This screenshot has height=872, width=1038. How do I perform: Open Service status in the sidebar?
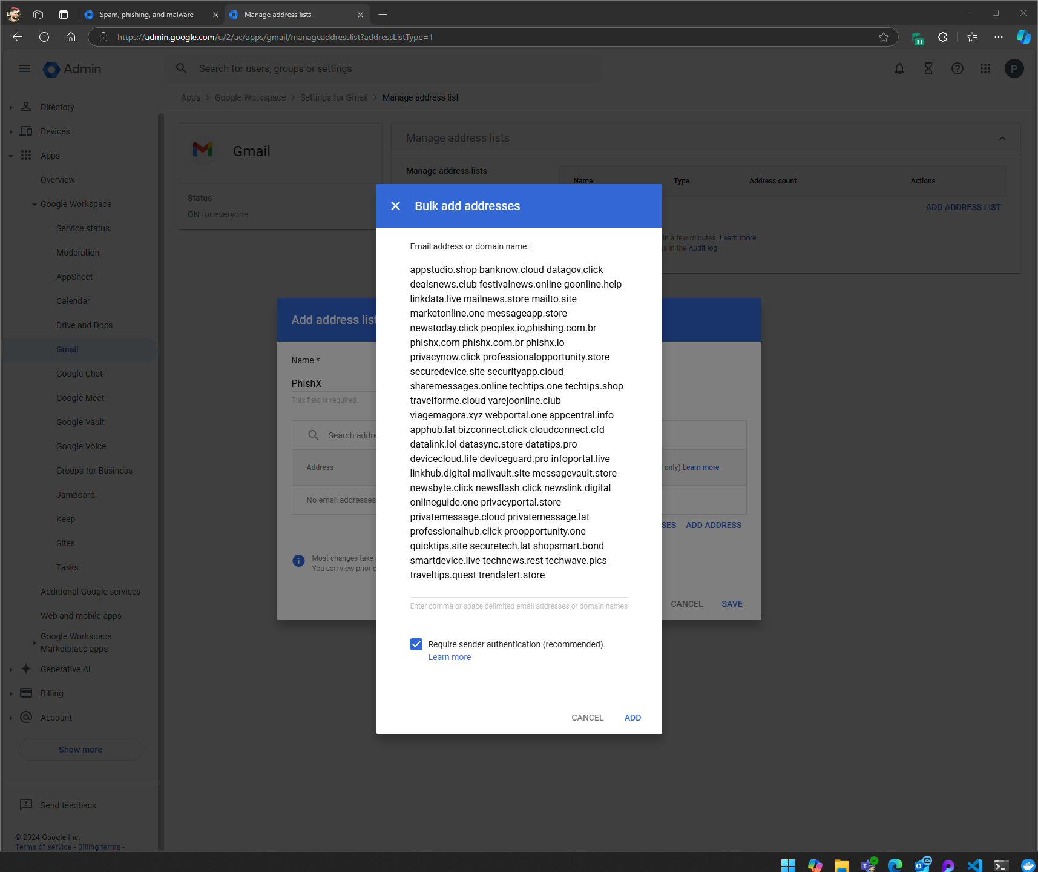coord(83,228)
